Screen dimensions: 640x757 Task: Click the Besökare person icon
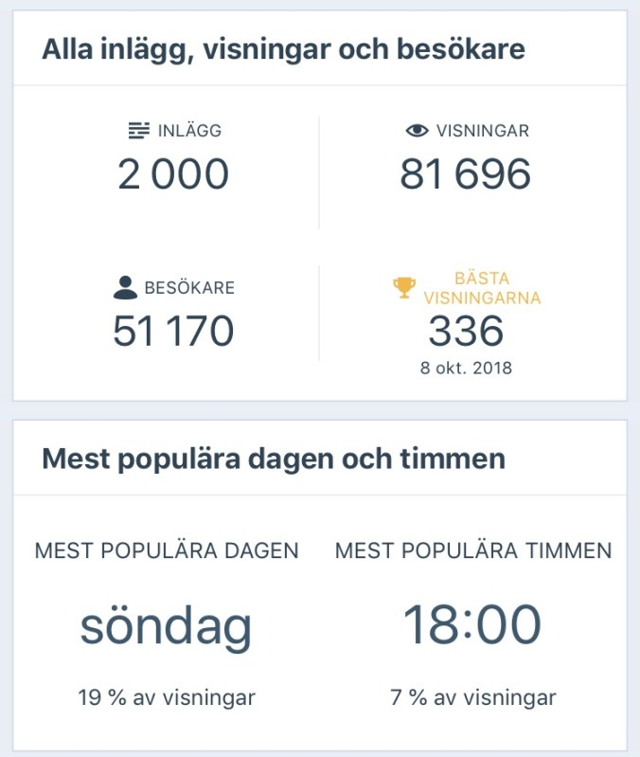tap(125, 288)
